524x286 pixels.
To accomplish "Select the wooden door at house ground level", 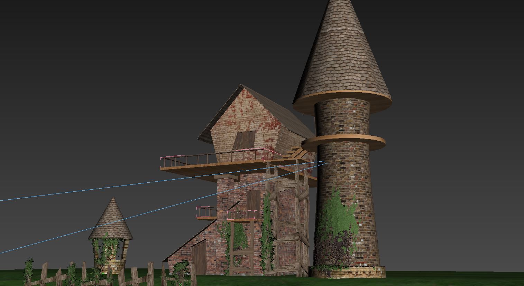I will 199,257.
